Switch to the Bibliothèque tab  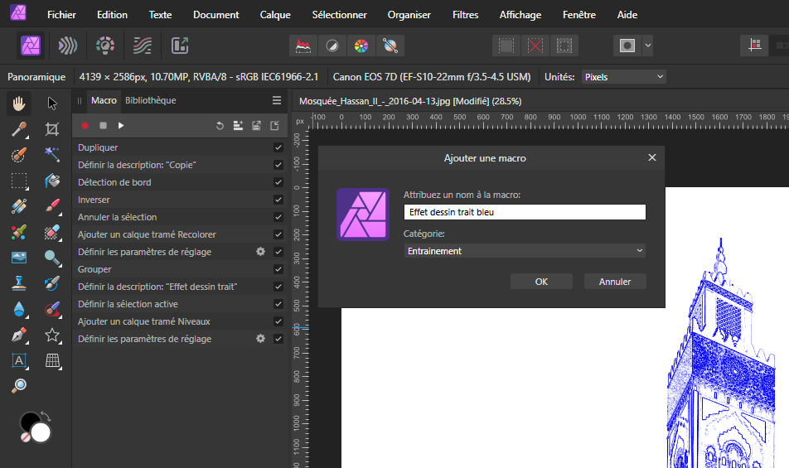pyautogui.click(x=151, y=100)
